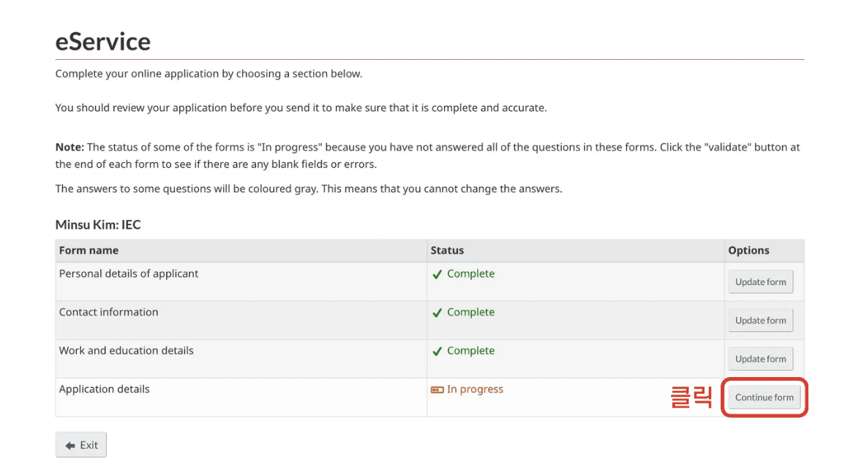
Task: Click the left arrow icon on Exit
Action: click(70, 445)
